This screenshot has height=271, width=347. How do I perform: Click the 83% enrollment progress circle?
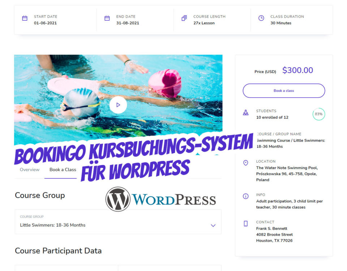tap(319, 114)
